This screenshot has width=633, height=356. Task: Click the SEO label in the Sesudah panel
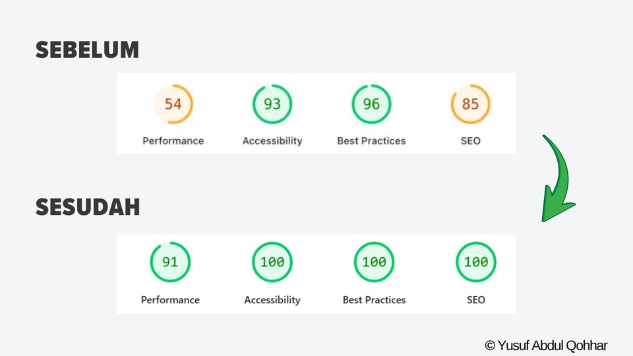tap(475, 299)
